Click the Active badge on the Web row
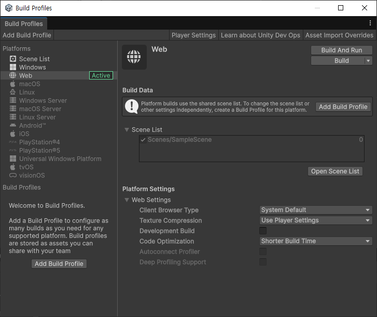 101,75
